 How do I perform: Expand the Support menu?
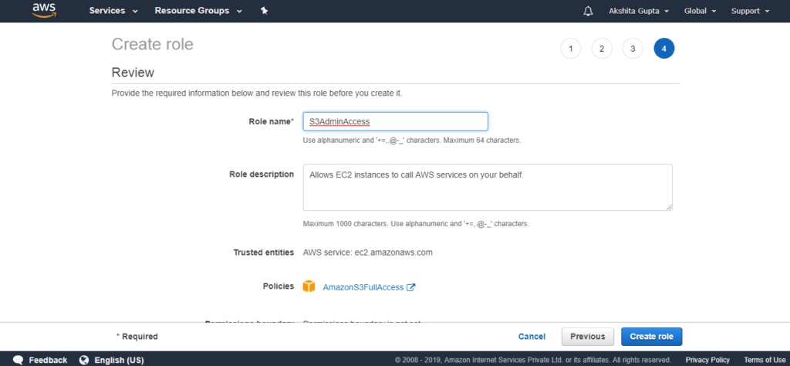(750, 11)
